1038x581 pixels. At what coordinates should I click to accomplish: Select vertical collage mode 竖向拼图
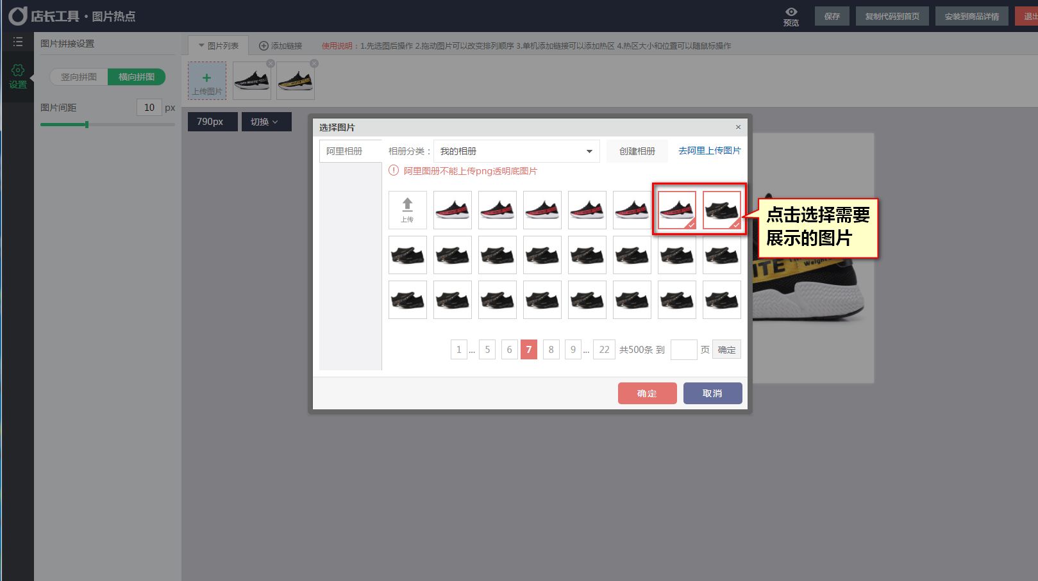[79, 77]
